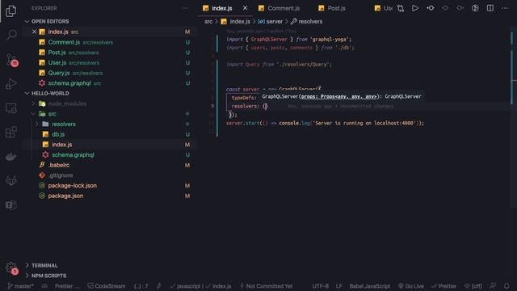Toggle the [off] eye status item

pos(473,286)
